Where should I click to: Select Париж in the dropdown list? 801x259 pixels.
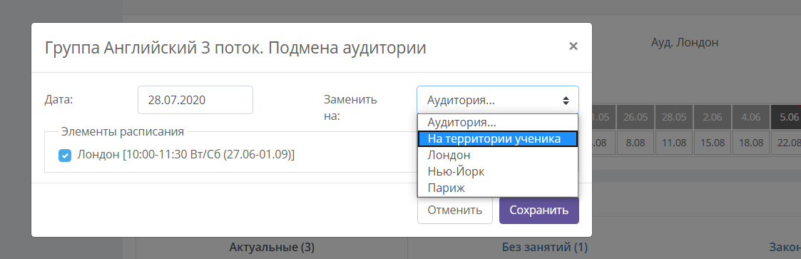[498, 188]
